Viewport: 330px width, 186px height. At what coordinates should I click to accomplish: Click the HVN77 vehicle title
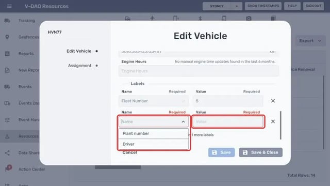(x=55, y=32)
